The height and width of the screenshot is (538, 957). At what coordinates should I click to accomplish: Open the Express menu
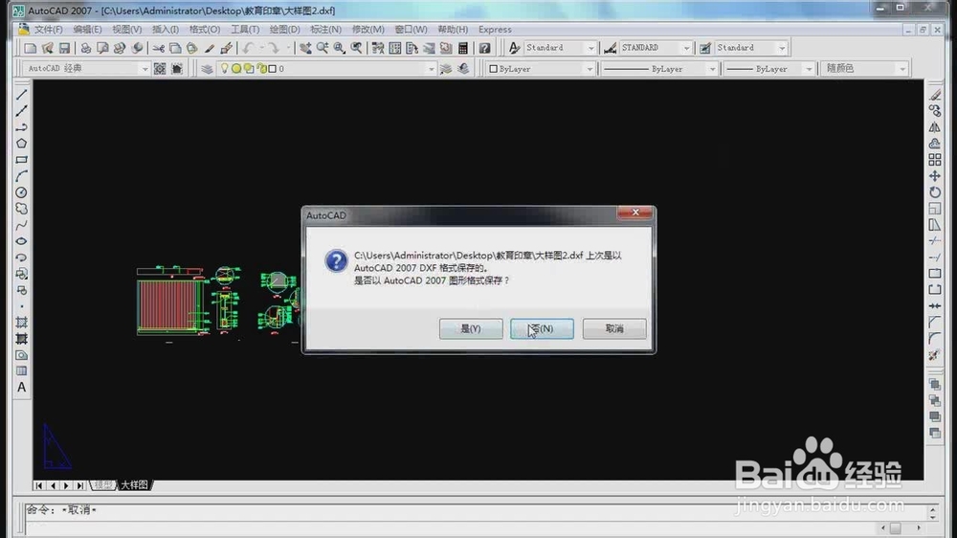pos(495,30)
